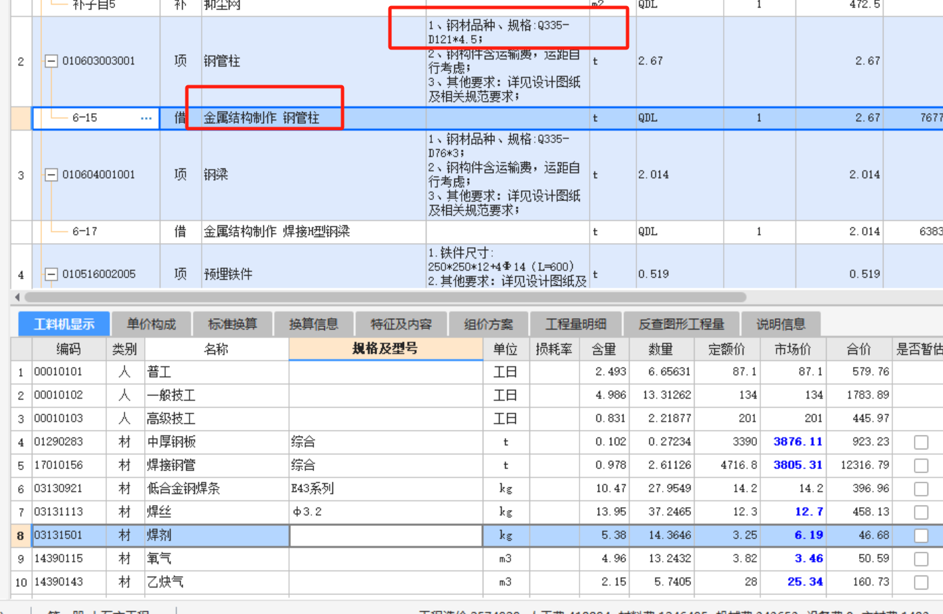Viewport: 943px width, 614px height.
Task: Open the 组价方案 tab
Action: pyautogui.click(x=488, y=324)
